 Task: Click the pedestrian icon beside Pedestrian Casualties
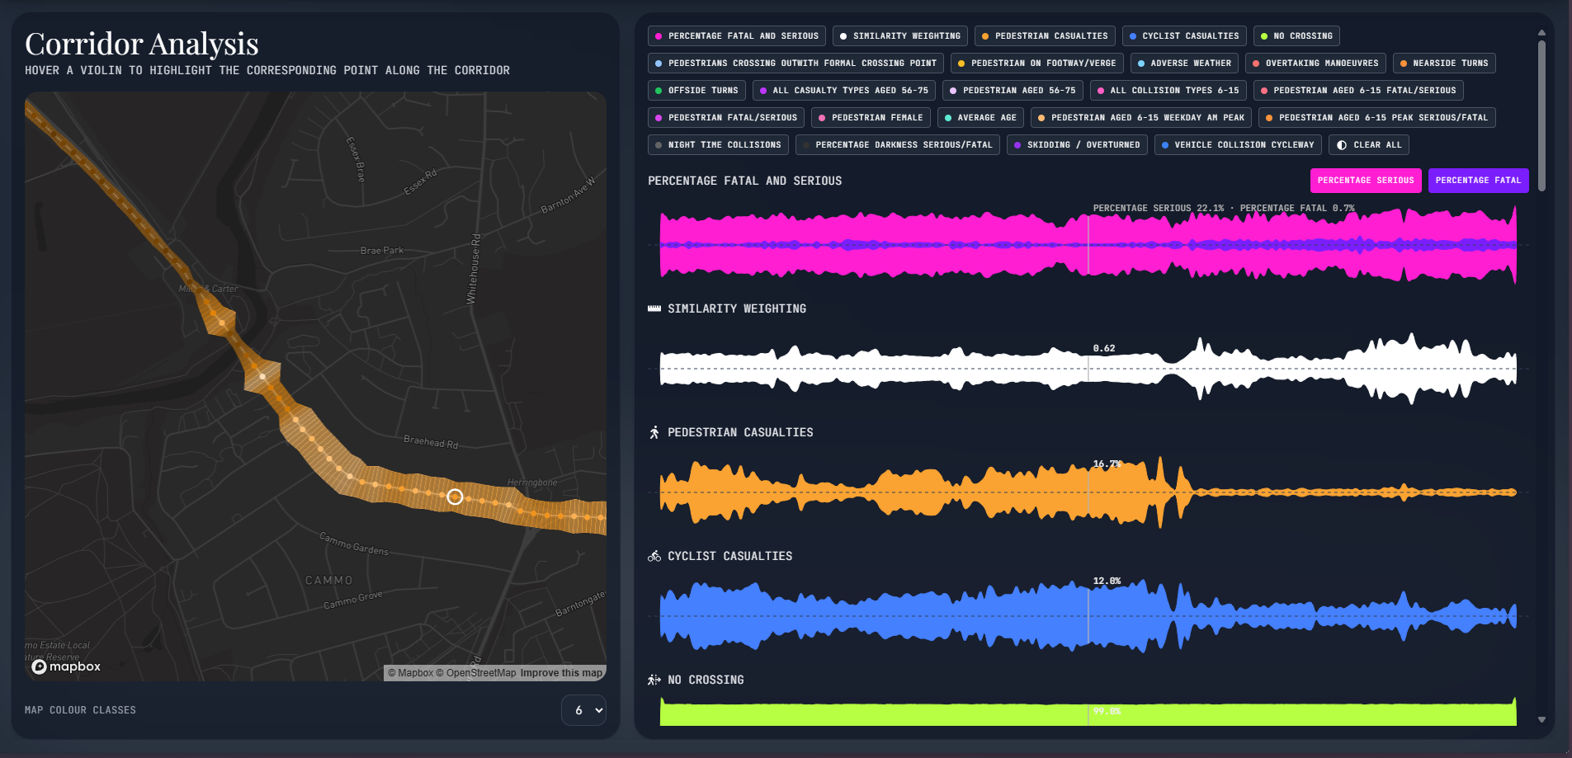pyautogui.click(x=654, y=432)
